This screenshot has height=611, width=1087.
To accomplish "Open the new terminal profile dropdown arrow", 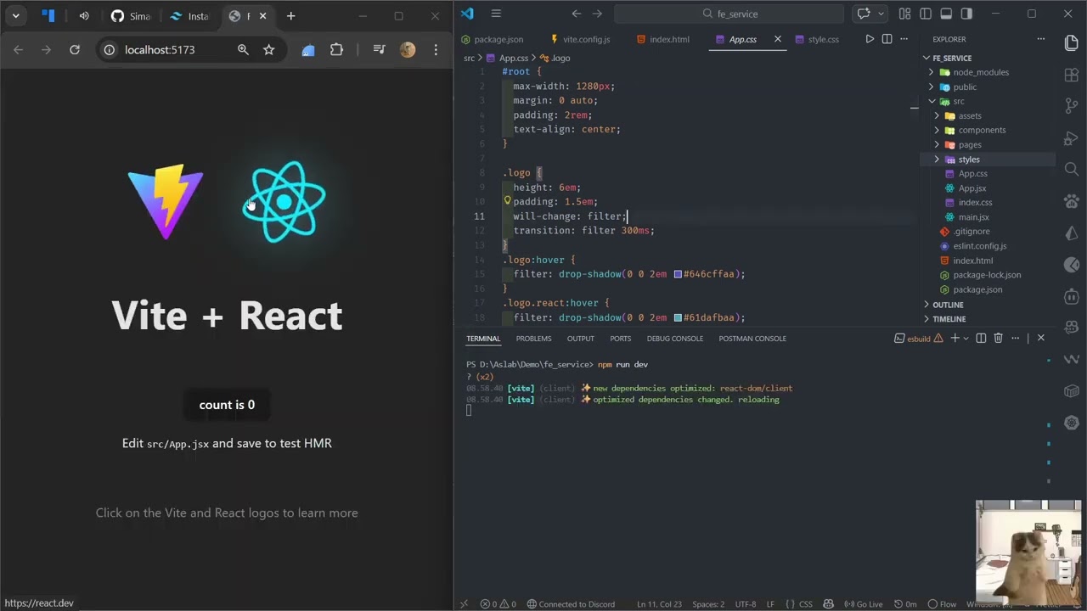I will (966, 339).
